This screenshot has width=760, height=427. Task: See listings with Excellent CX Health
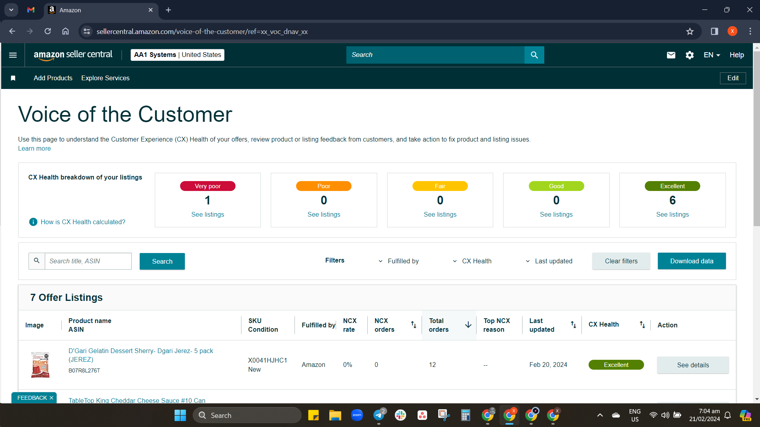pyautogui.click(x=672, y=214)
